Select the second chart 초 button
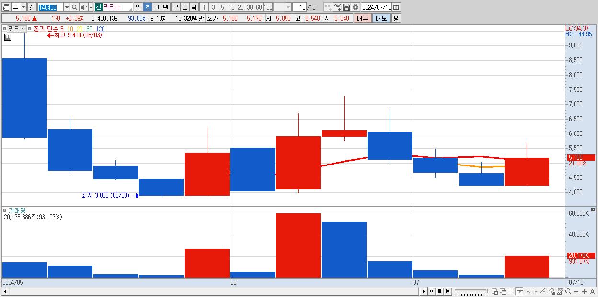Viewport: 598px width, 297px height. [x=184, y=7]
